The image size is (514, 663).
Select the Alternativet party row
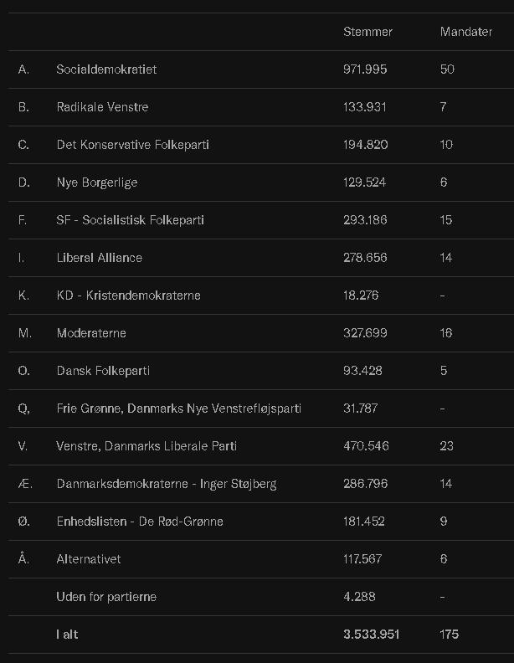[261, 559]
